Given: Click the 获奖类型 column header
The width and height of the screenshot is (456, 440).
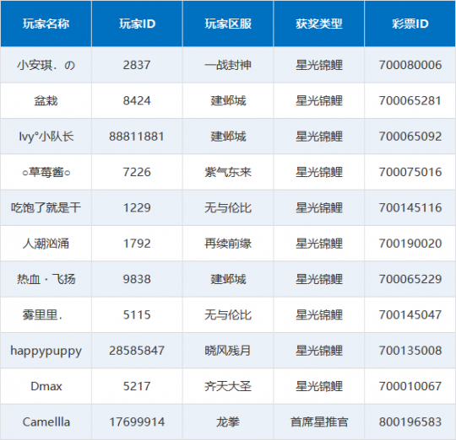Looking at the screenshot, I should pyautogui.click(x=319, y=24).
